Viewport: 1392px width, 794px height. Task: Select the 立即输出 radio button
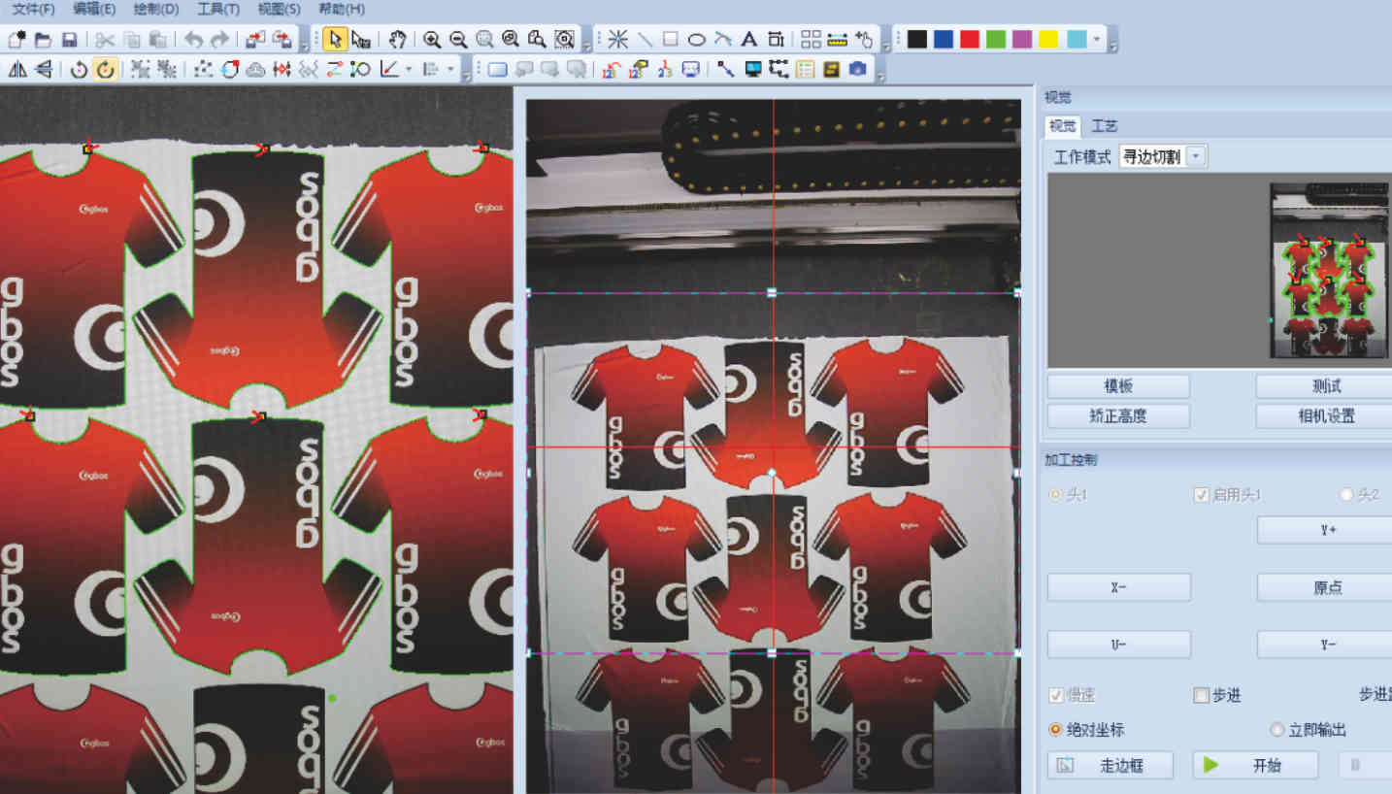1277,729
